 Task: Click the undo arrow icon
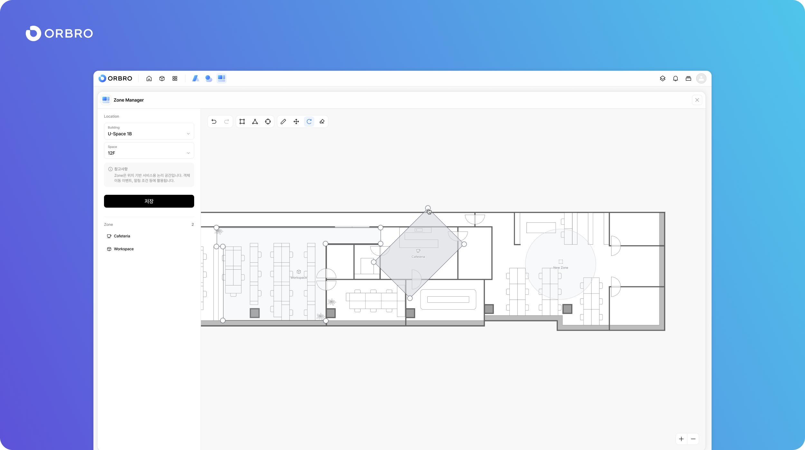click(214, 122)
